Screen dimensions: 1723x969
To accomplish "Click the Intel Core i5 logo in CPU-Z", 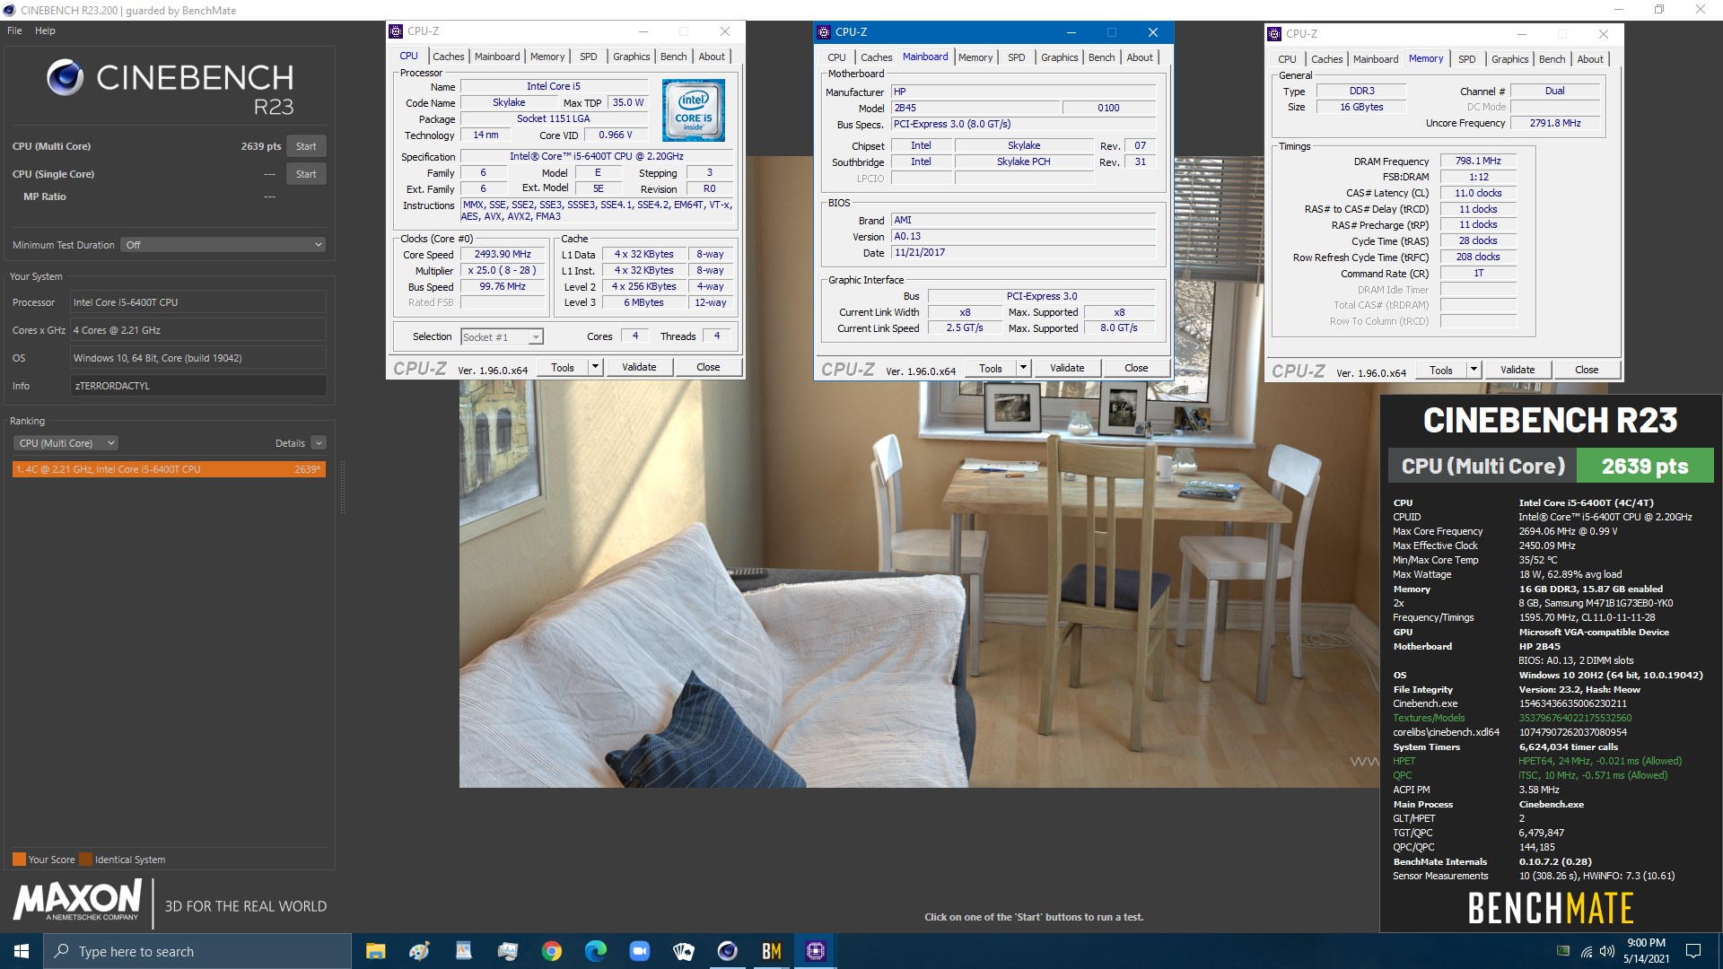I will (x=694, y=110).
